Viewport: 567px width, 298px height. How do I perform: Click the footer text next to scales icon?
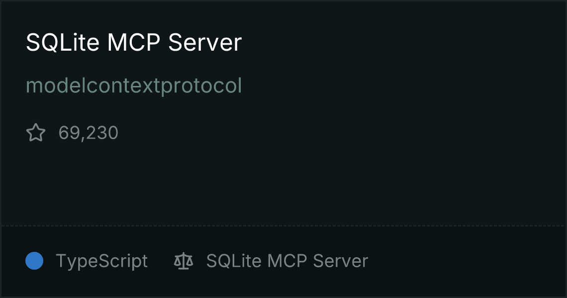(x=287, y=261)
